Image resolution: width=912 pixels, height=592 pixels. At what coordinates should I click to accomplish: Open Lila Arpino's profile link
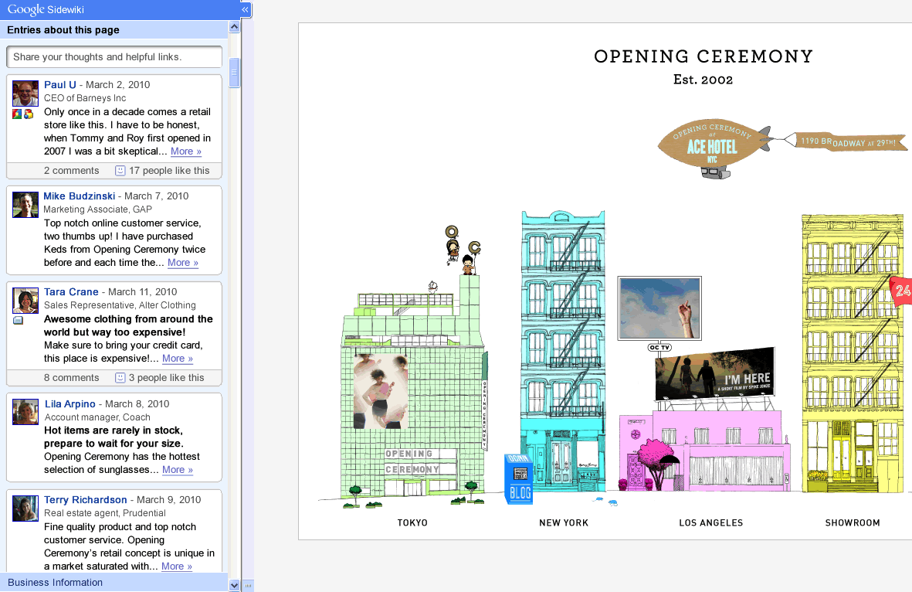70,404
